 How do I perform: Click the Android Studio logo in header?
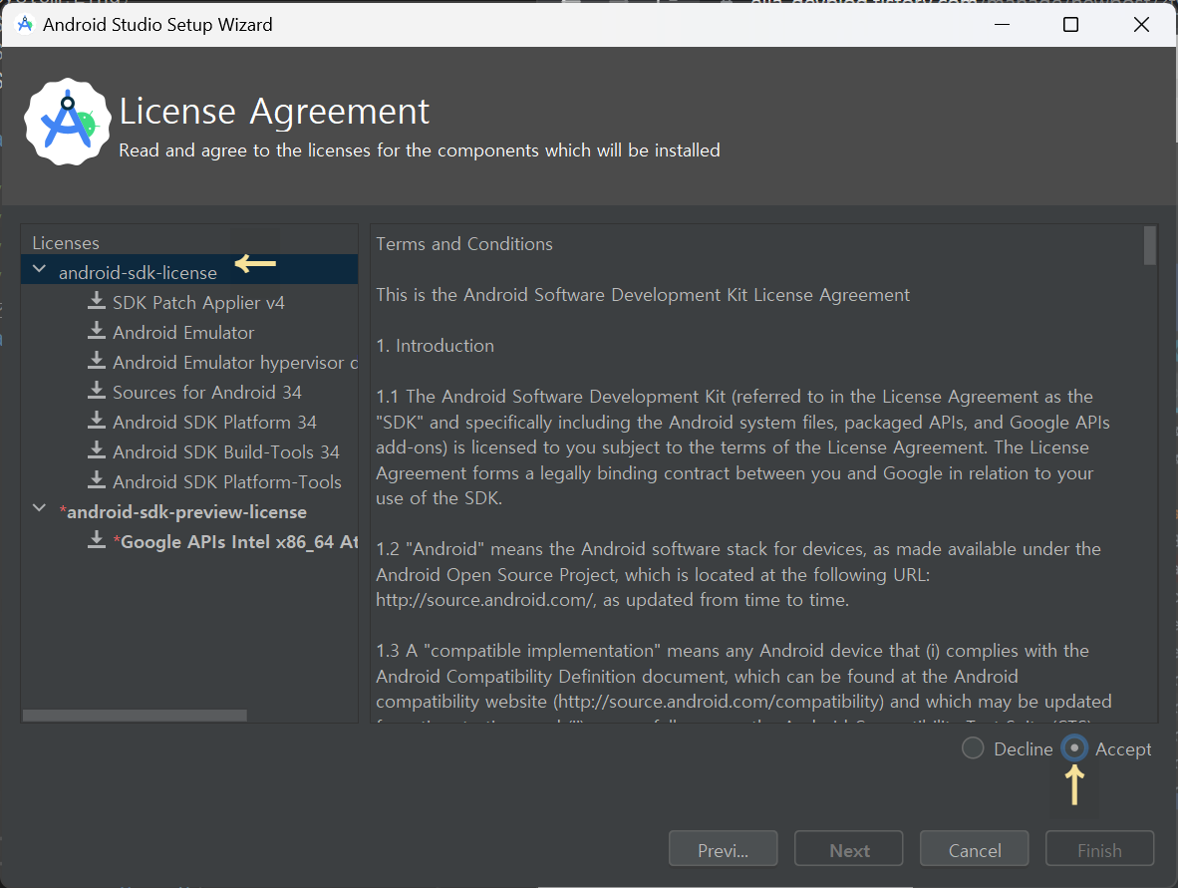(x=68, y=122)
